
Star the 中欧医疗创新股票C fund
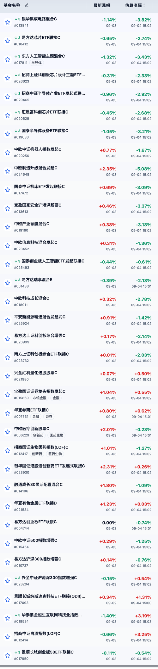[8, 432]
